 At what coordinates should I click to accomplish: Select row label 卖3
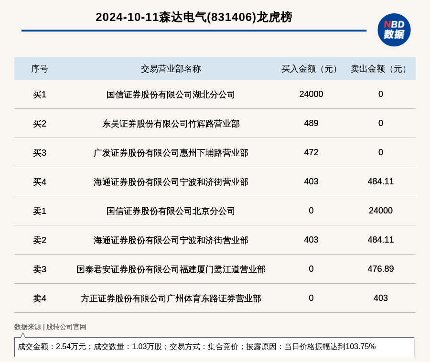tap(40, 269)
